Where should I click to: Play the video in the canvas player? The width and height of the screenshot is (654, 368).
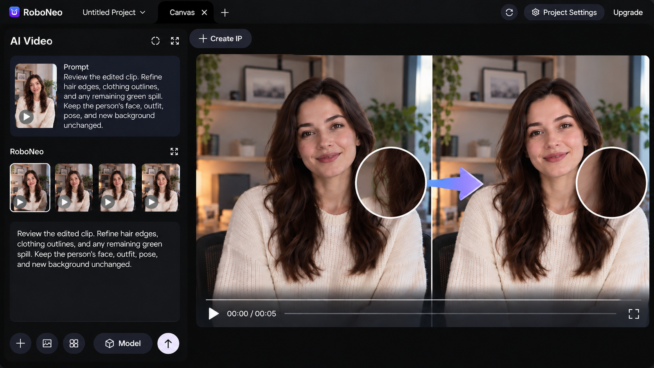pyautogui.click(x=213, y=314)
